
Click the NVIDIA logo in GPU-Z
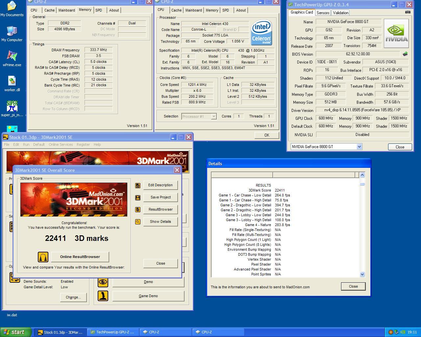pyautogui.click(x=396, y=33)
